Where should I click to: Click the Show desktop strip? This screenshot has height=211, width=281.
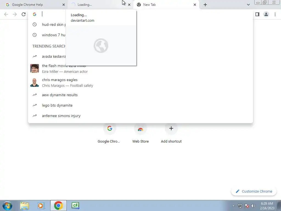pos(279,206)
